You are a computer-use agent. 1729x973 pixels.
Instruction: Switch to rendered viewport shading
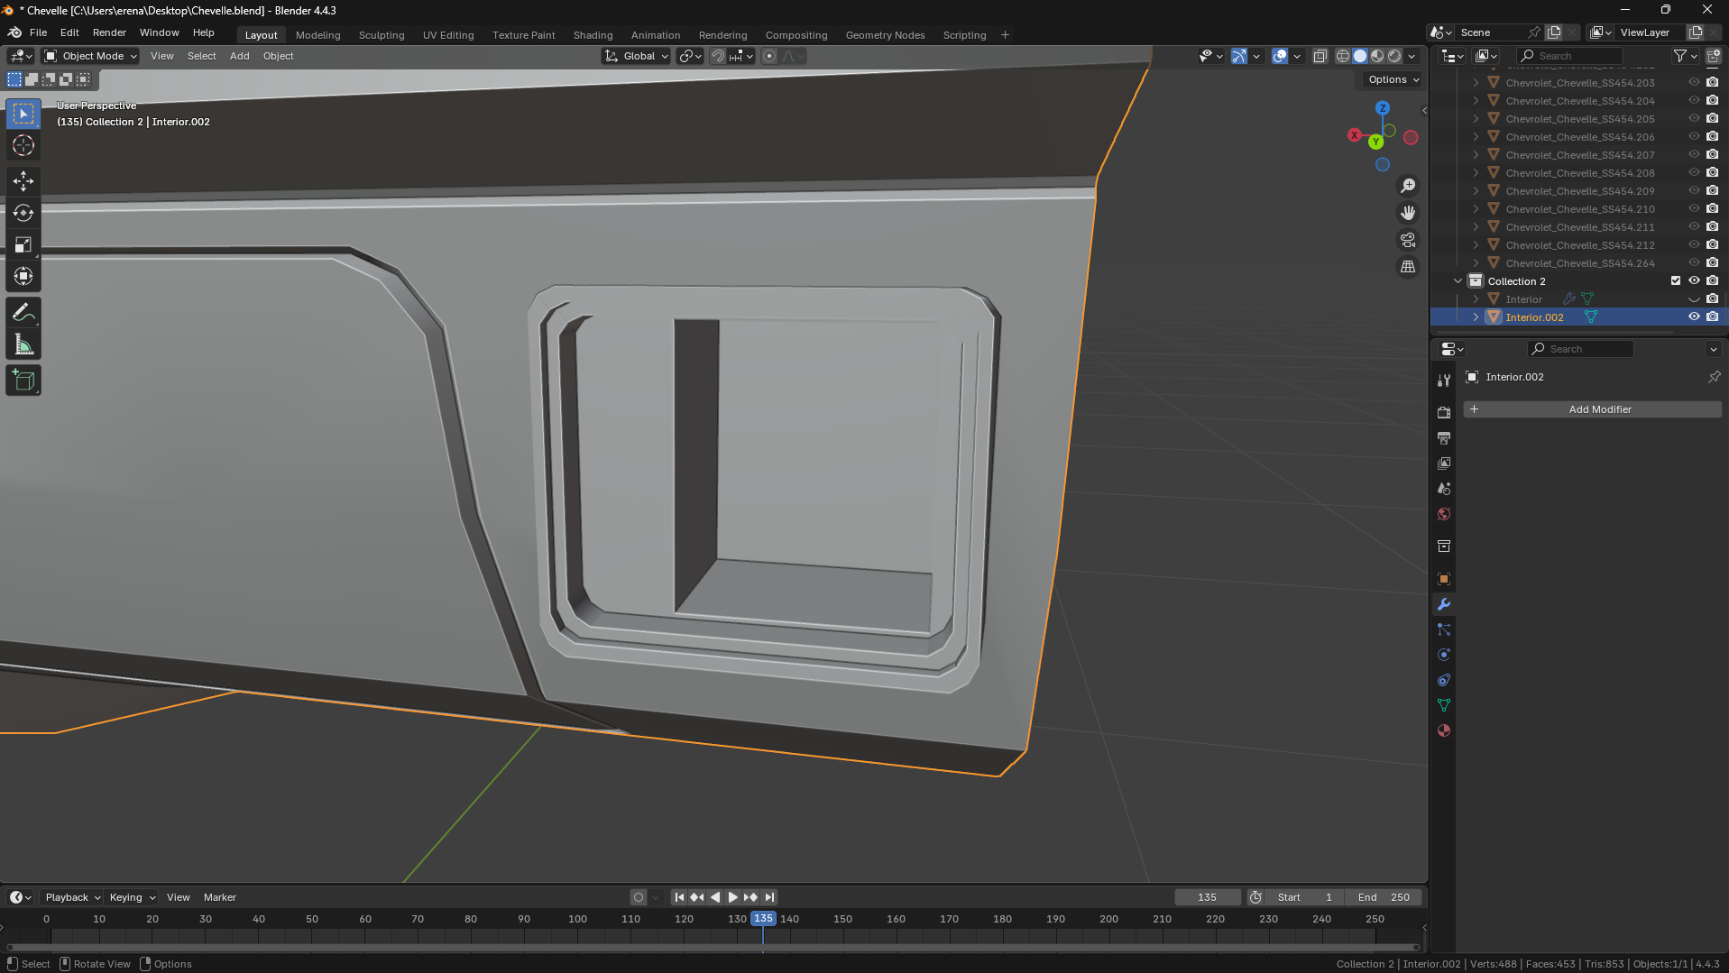pyautogui.click(x=1394, y=56)
